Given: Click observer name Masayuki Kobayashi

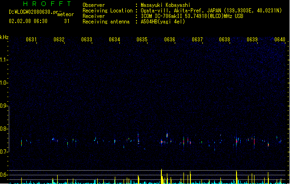Looking at the screenshot, I should 166,5.
